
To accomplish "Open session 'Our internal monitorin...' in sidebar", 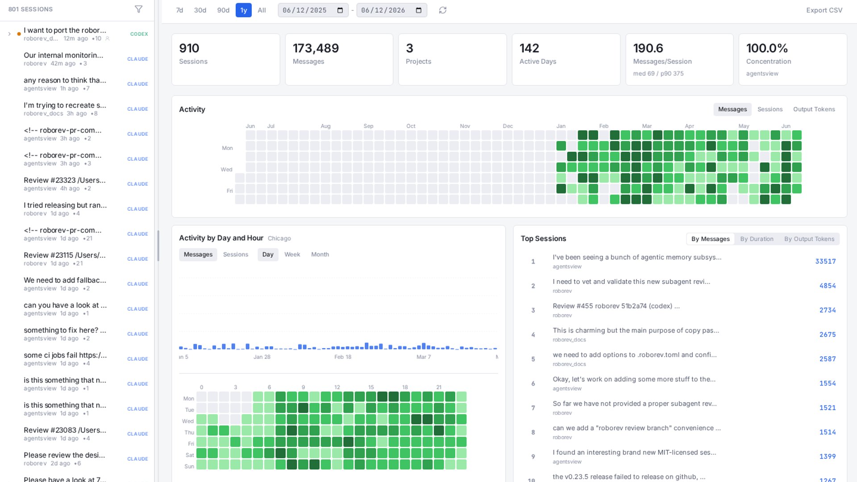I will click(77, 59).
